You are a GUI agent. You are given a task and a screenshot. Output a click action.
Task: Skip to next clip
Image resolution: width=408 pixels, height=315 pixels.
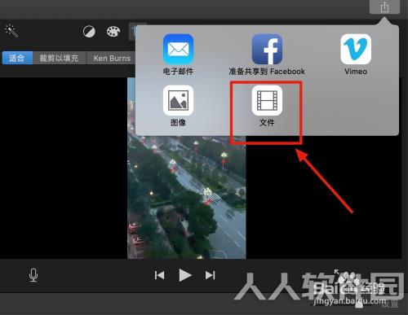coord(210,275)
